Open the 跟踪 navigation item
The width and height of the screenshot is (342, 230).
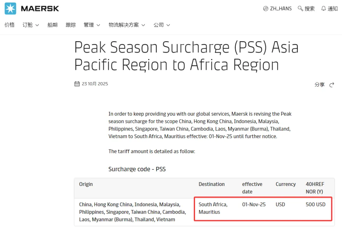tap(70, 25)
